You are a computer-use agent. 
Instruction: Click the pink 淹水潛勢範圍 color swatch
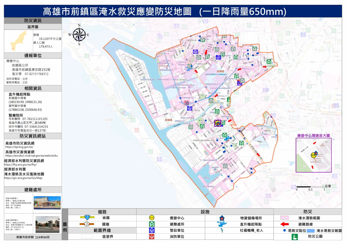[285, 218]
